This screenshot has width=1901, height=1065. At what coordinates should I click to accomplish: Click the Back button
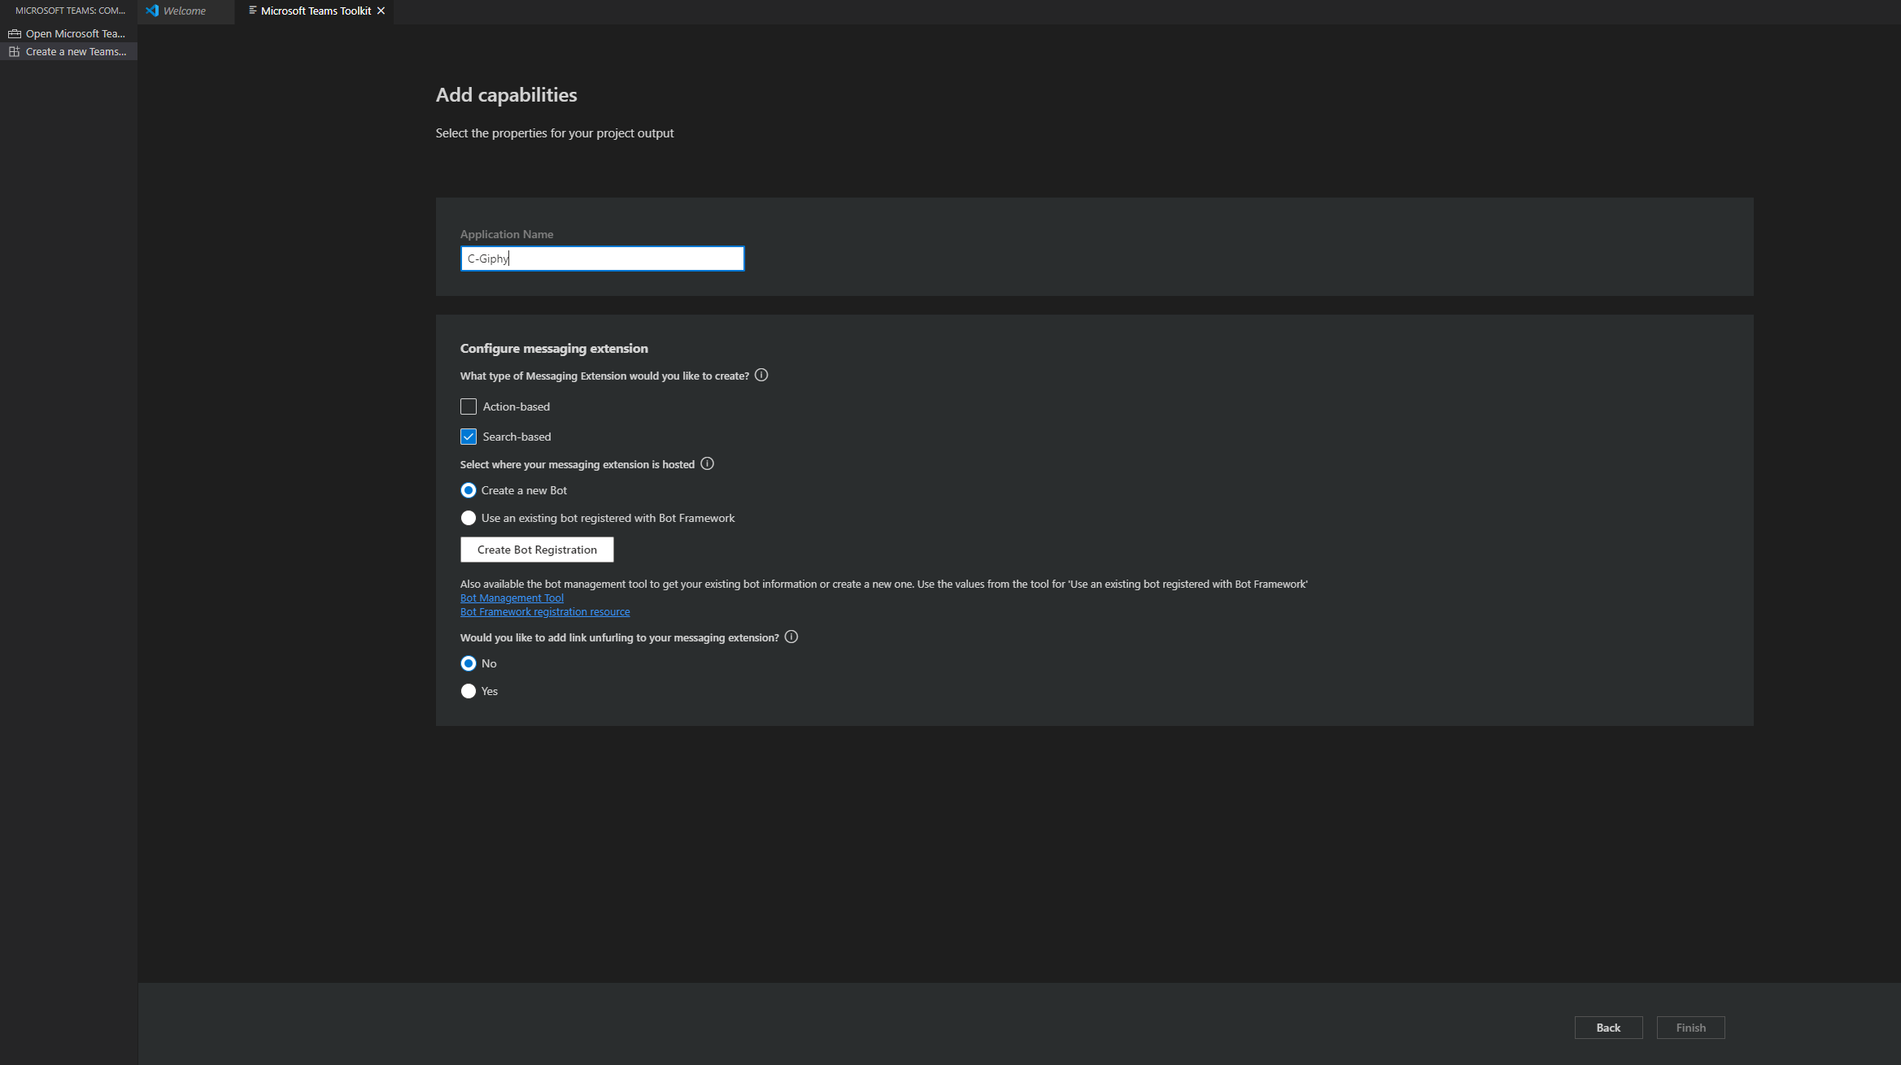coord(1608,1028)
